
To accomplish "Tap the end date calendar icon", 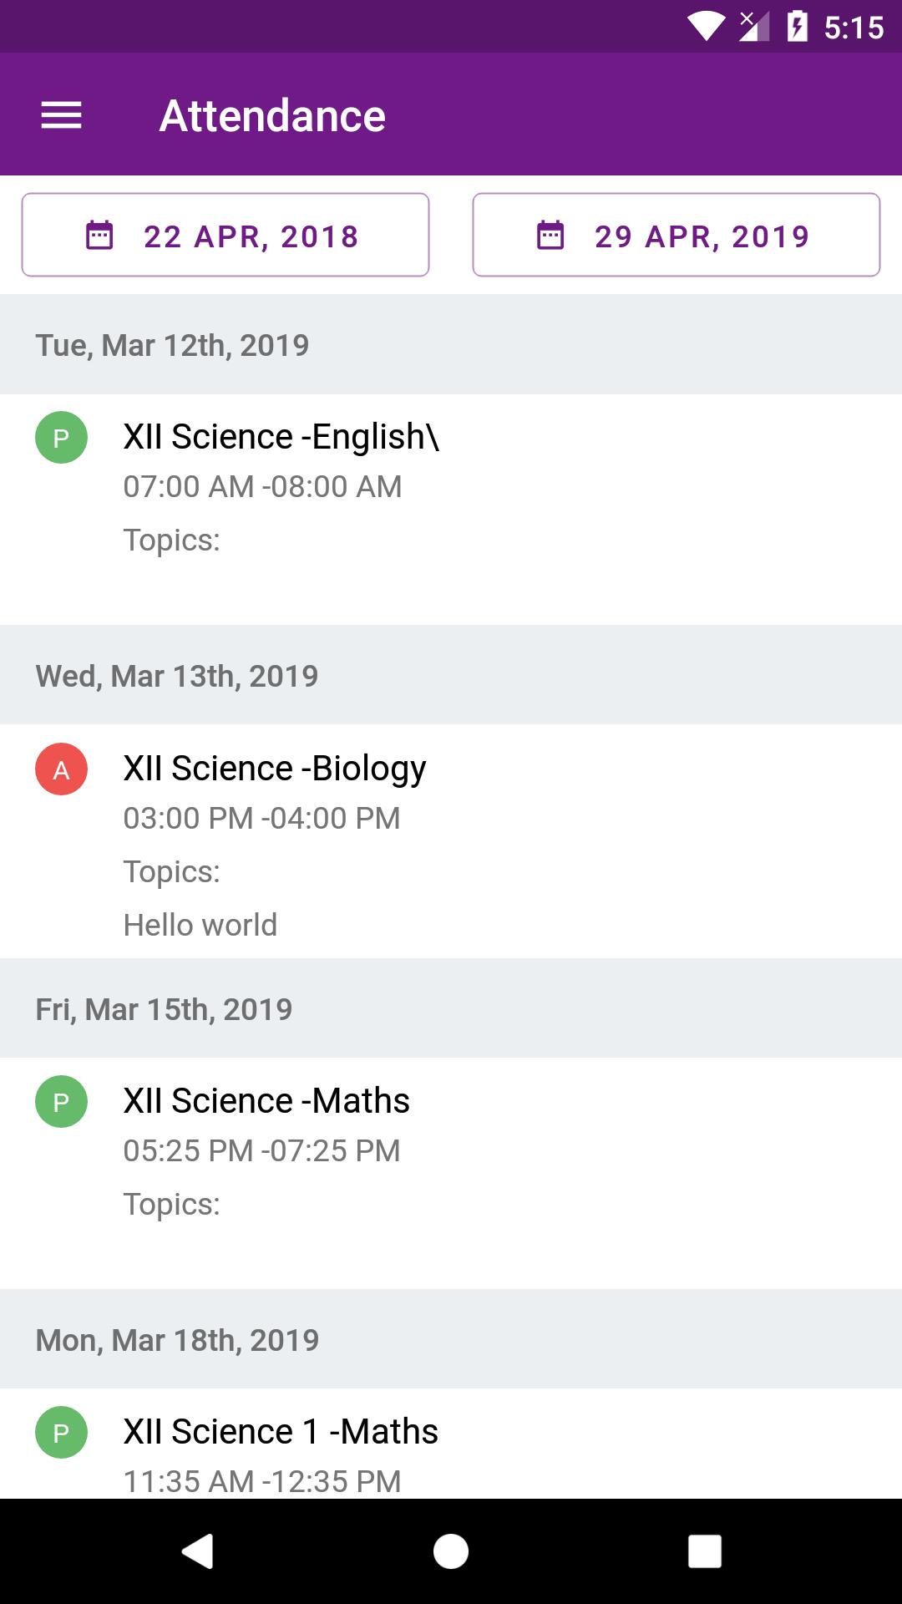I will (550, 235).
